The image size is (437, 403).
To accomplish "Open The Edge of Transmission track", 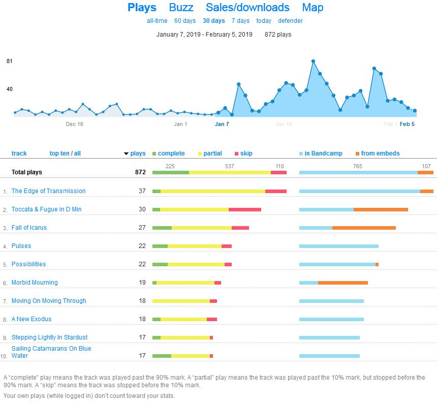I will click(49, 191).
